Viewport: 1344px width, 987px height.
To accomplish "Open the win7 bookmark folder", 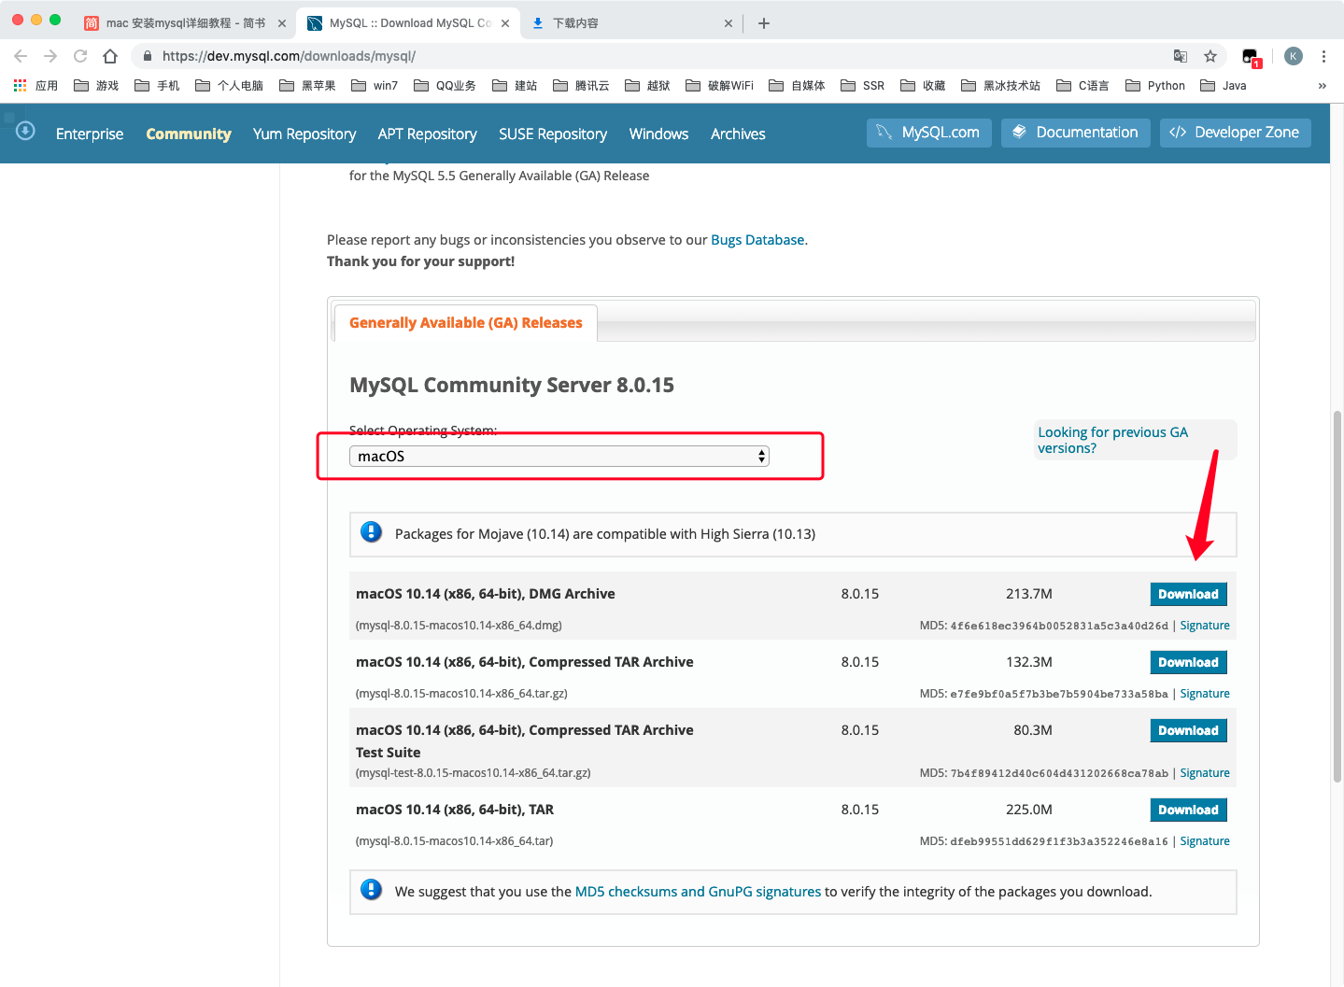I will click(x=375, y=86).
